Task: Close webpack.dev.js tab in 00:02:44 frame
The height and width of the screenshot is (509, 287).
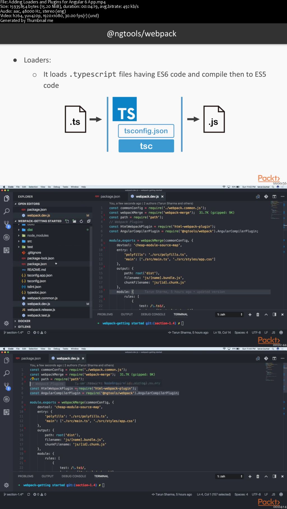Action: [162, 197]
